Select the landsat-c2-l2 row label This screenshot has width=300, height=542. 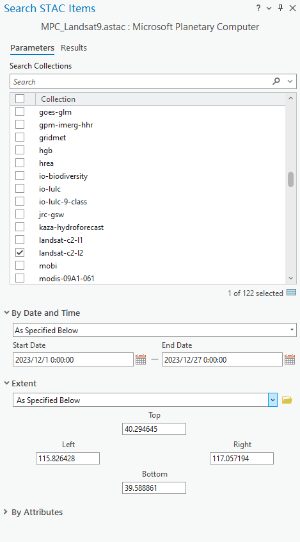(61, 253)
